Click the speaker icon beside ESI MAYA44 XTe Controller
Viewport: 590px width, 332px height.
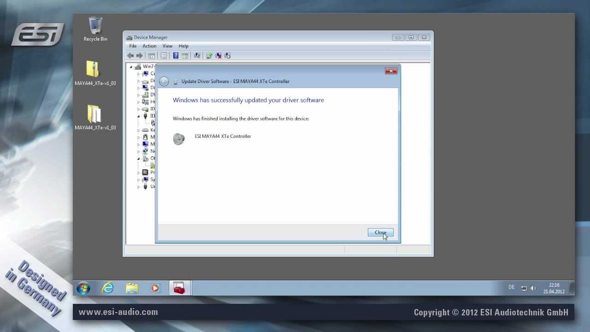click(179, 139)
